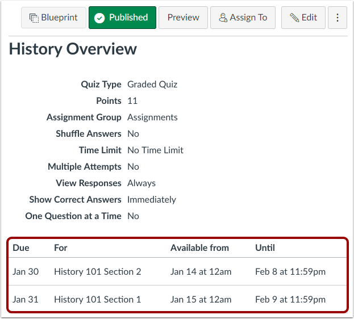Click the Blueprint icon
Image resolution: width=354 pixels, height=319 pixels.
point(34,18)
